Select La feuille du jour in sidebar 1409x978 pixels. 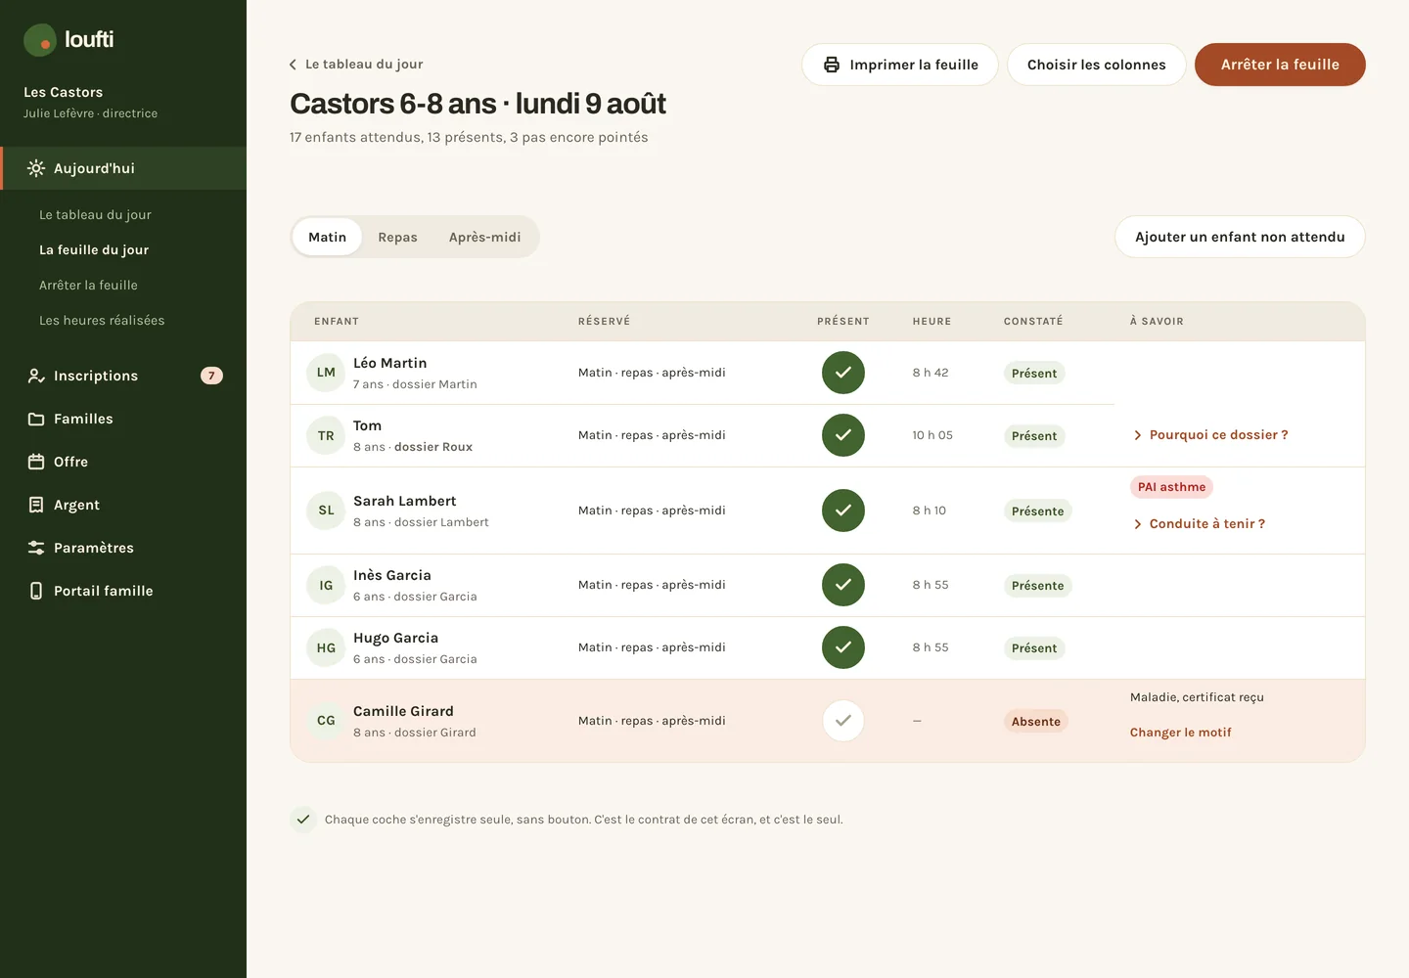click(x=94, y=250)
